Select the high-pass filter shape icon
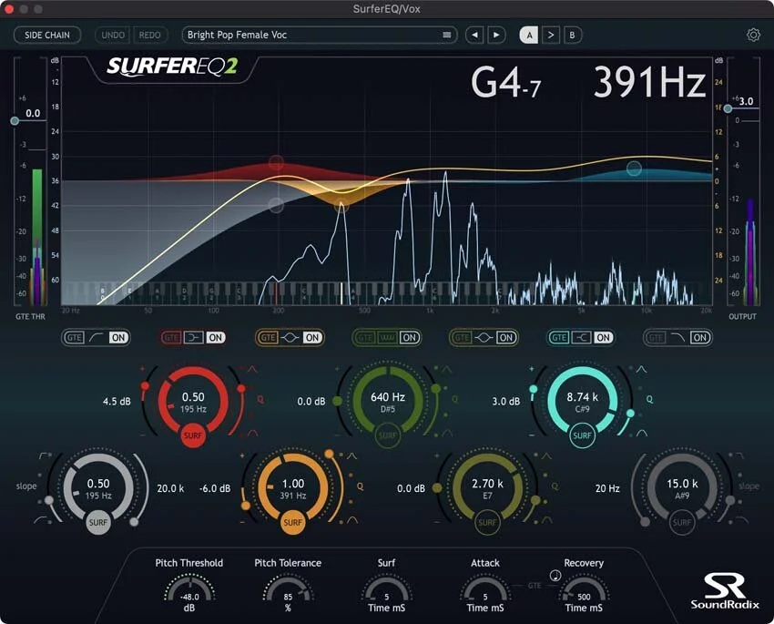 [x=97, y=338]
